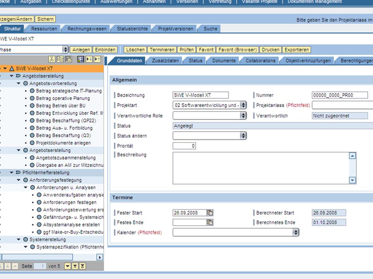Open the Fester Start date picker icon
This screenshot has height=279, width=373.
coord(210,213)
